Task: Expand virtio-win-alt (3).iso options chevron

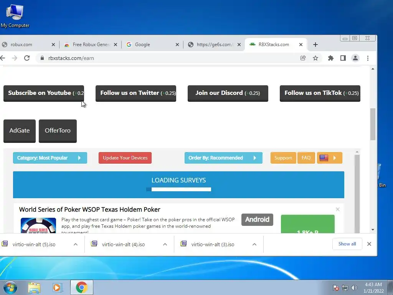Action: (254, 244)
